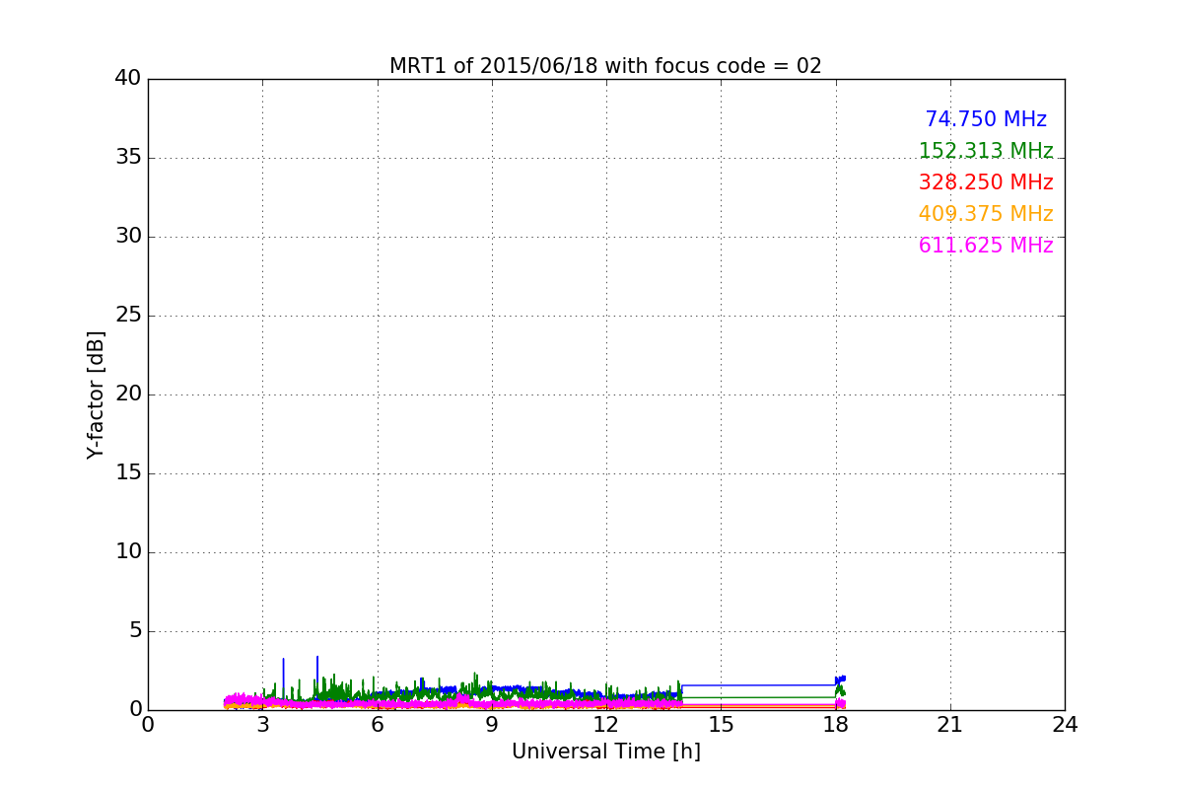Select the 611.625 MHz legend label
1183x789 pixels.
(x=986, y=246)
